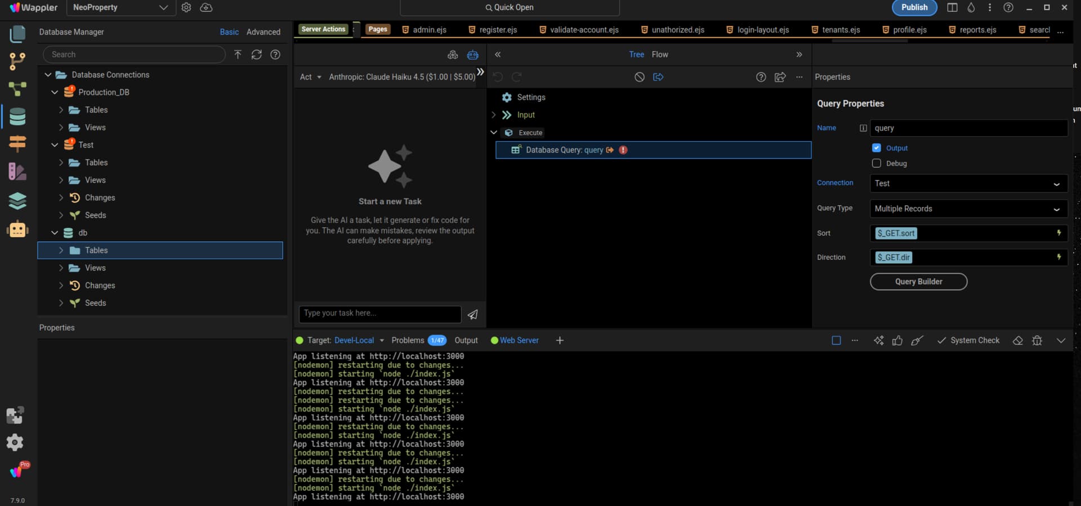Click the Query Builder button
Image resolution: width=1081 pixels, height=506 pixels.
coord(918,282)
